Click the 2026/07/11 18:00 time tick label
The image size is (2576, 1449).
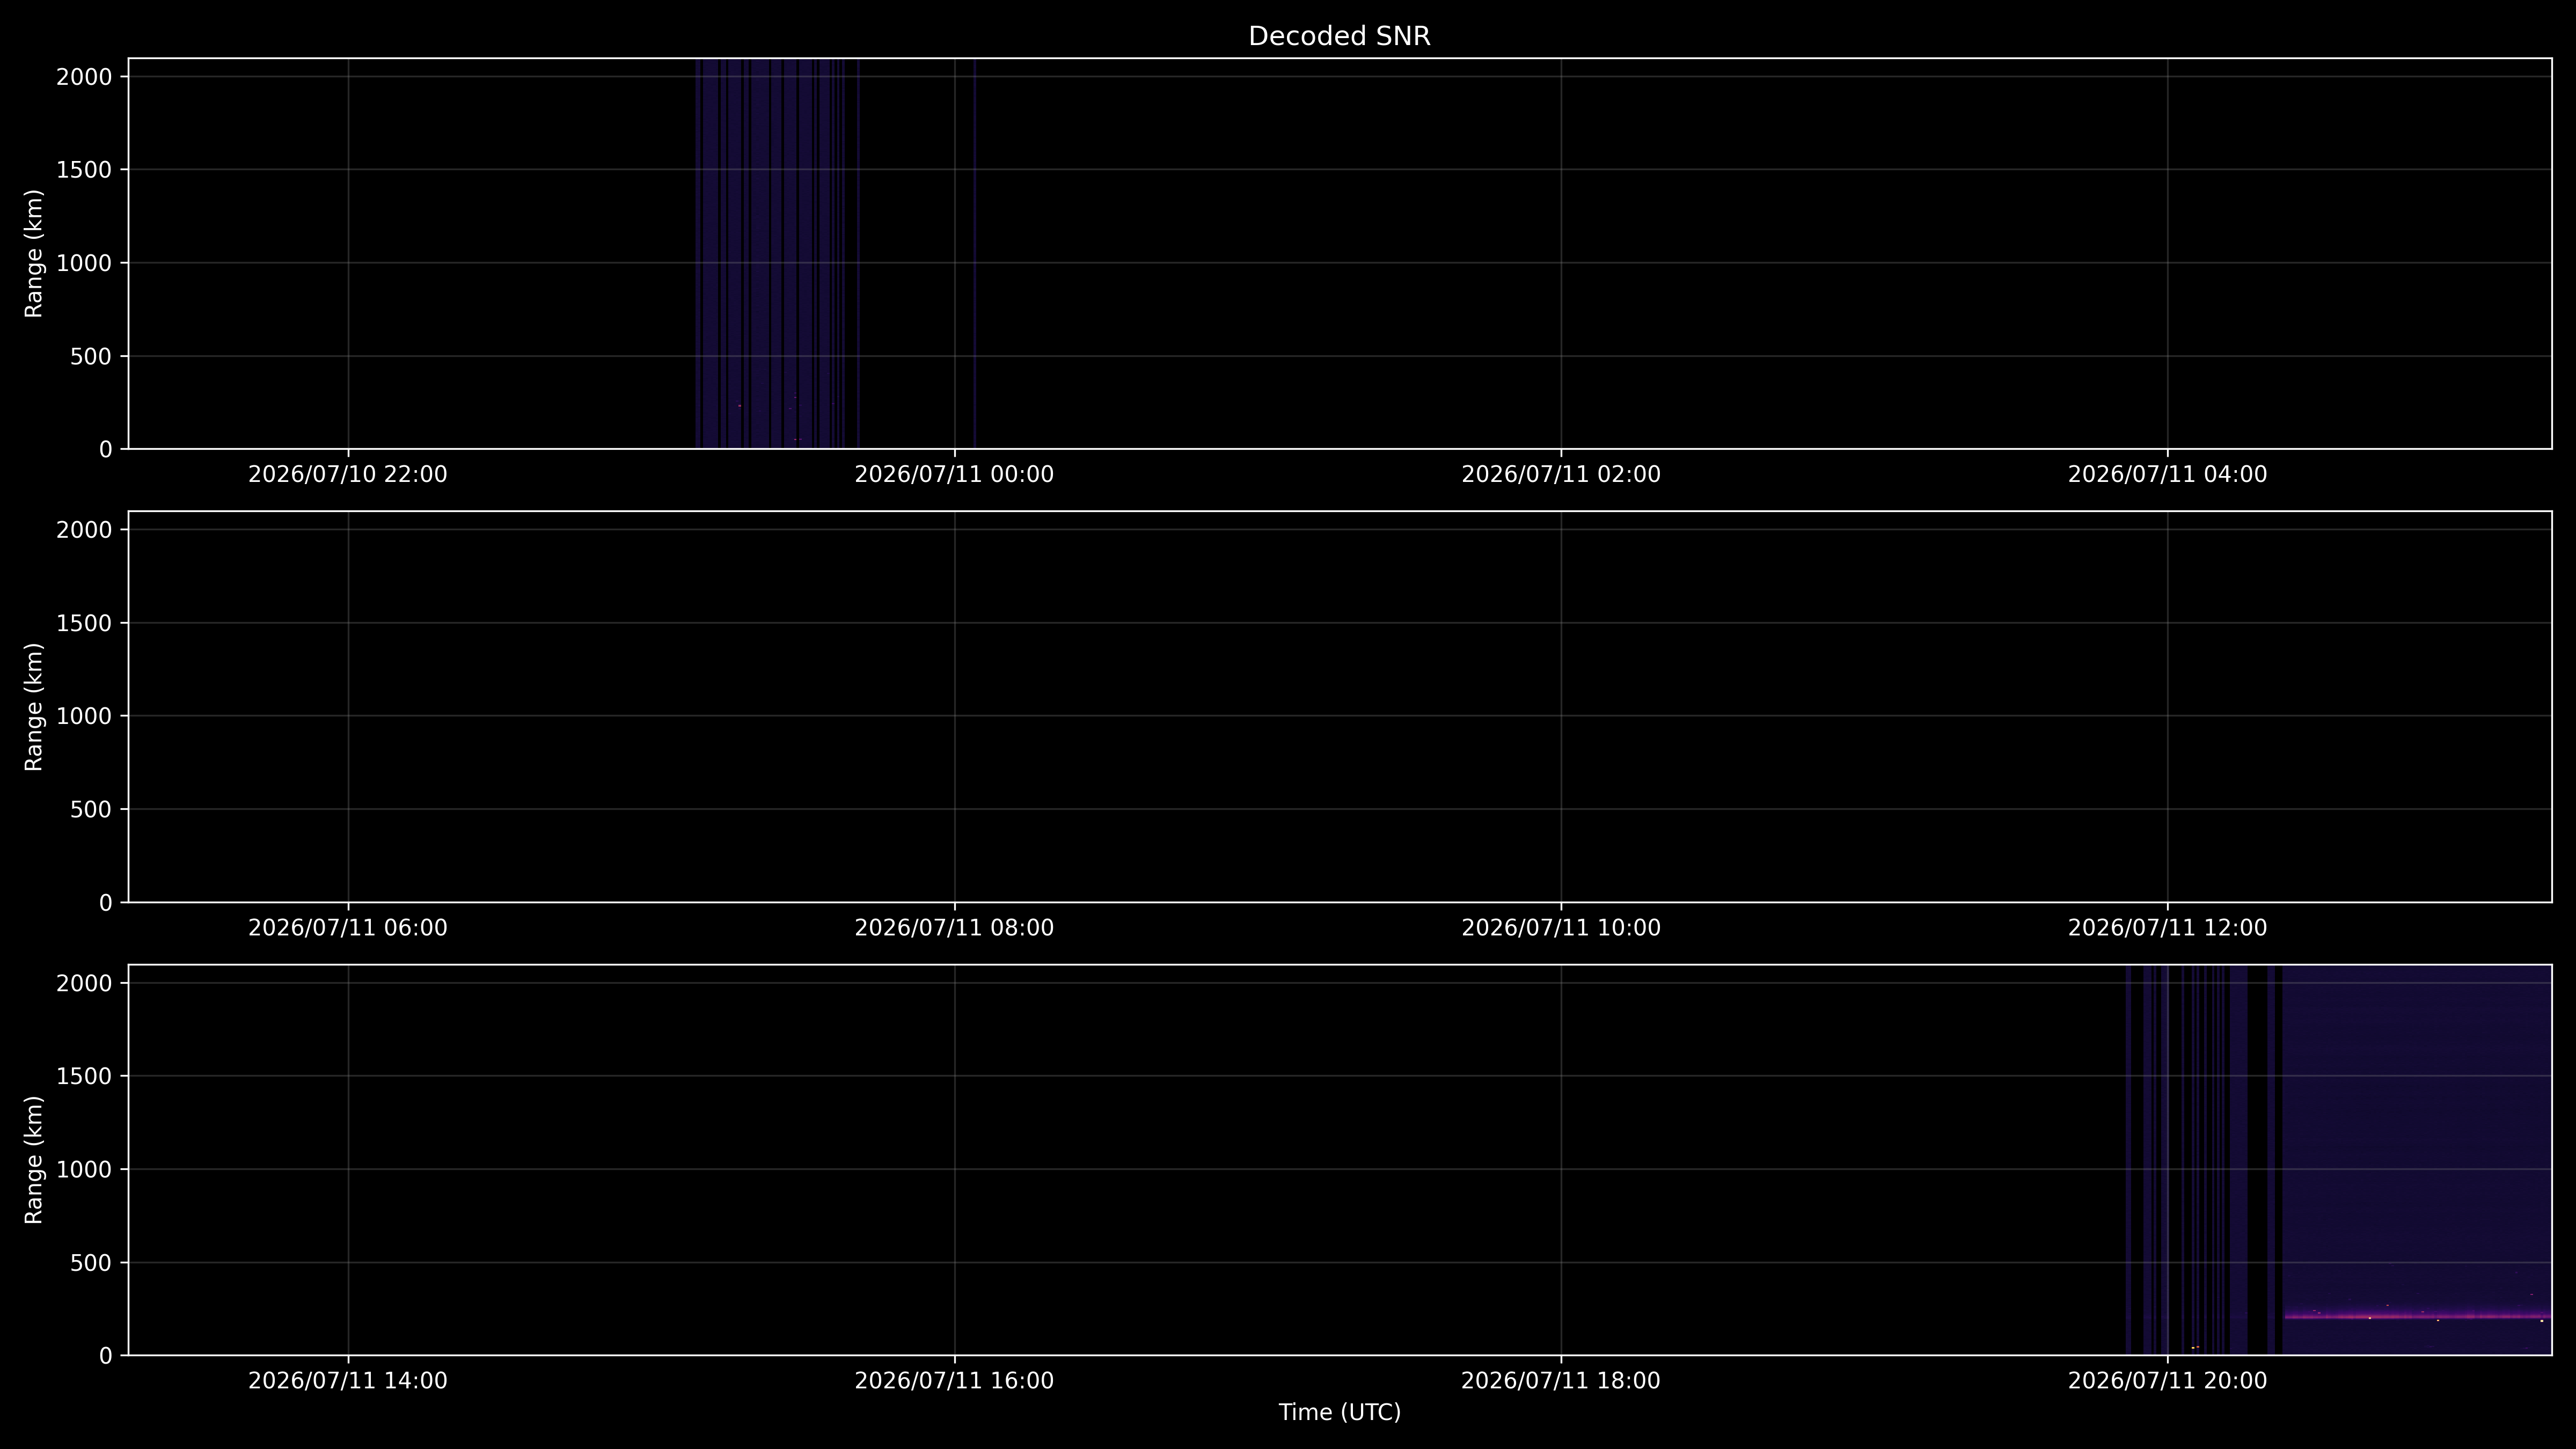(1561, 1381)
